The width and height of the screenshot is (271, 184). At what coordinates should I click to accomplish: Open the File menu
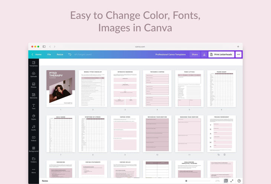49,54
